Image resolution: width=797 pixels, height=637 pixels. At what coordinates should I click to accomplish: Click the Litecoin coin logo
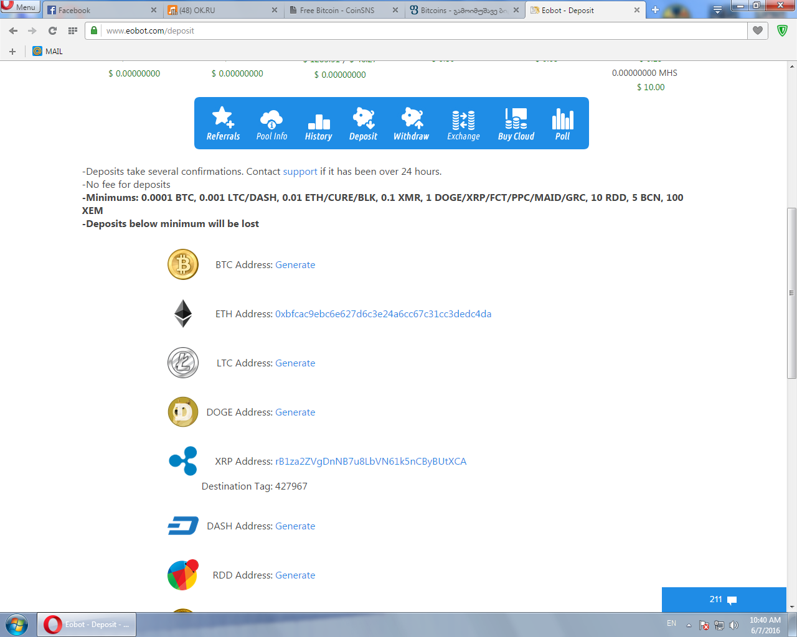[x=183, y=363]
